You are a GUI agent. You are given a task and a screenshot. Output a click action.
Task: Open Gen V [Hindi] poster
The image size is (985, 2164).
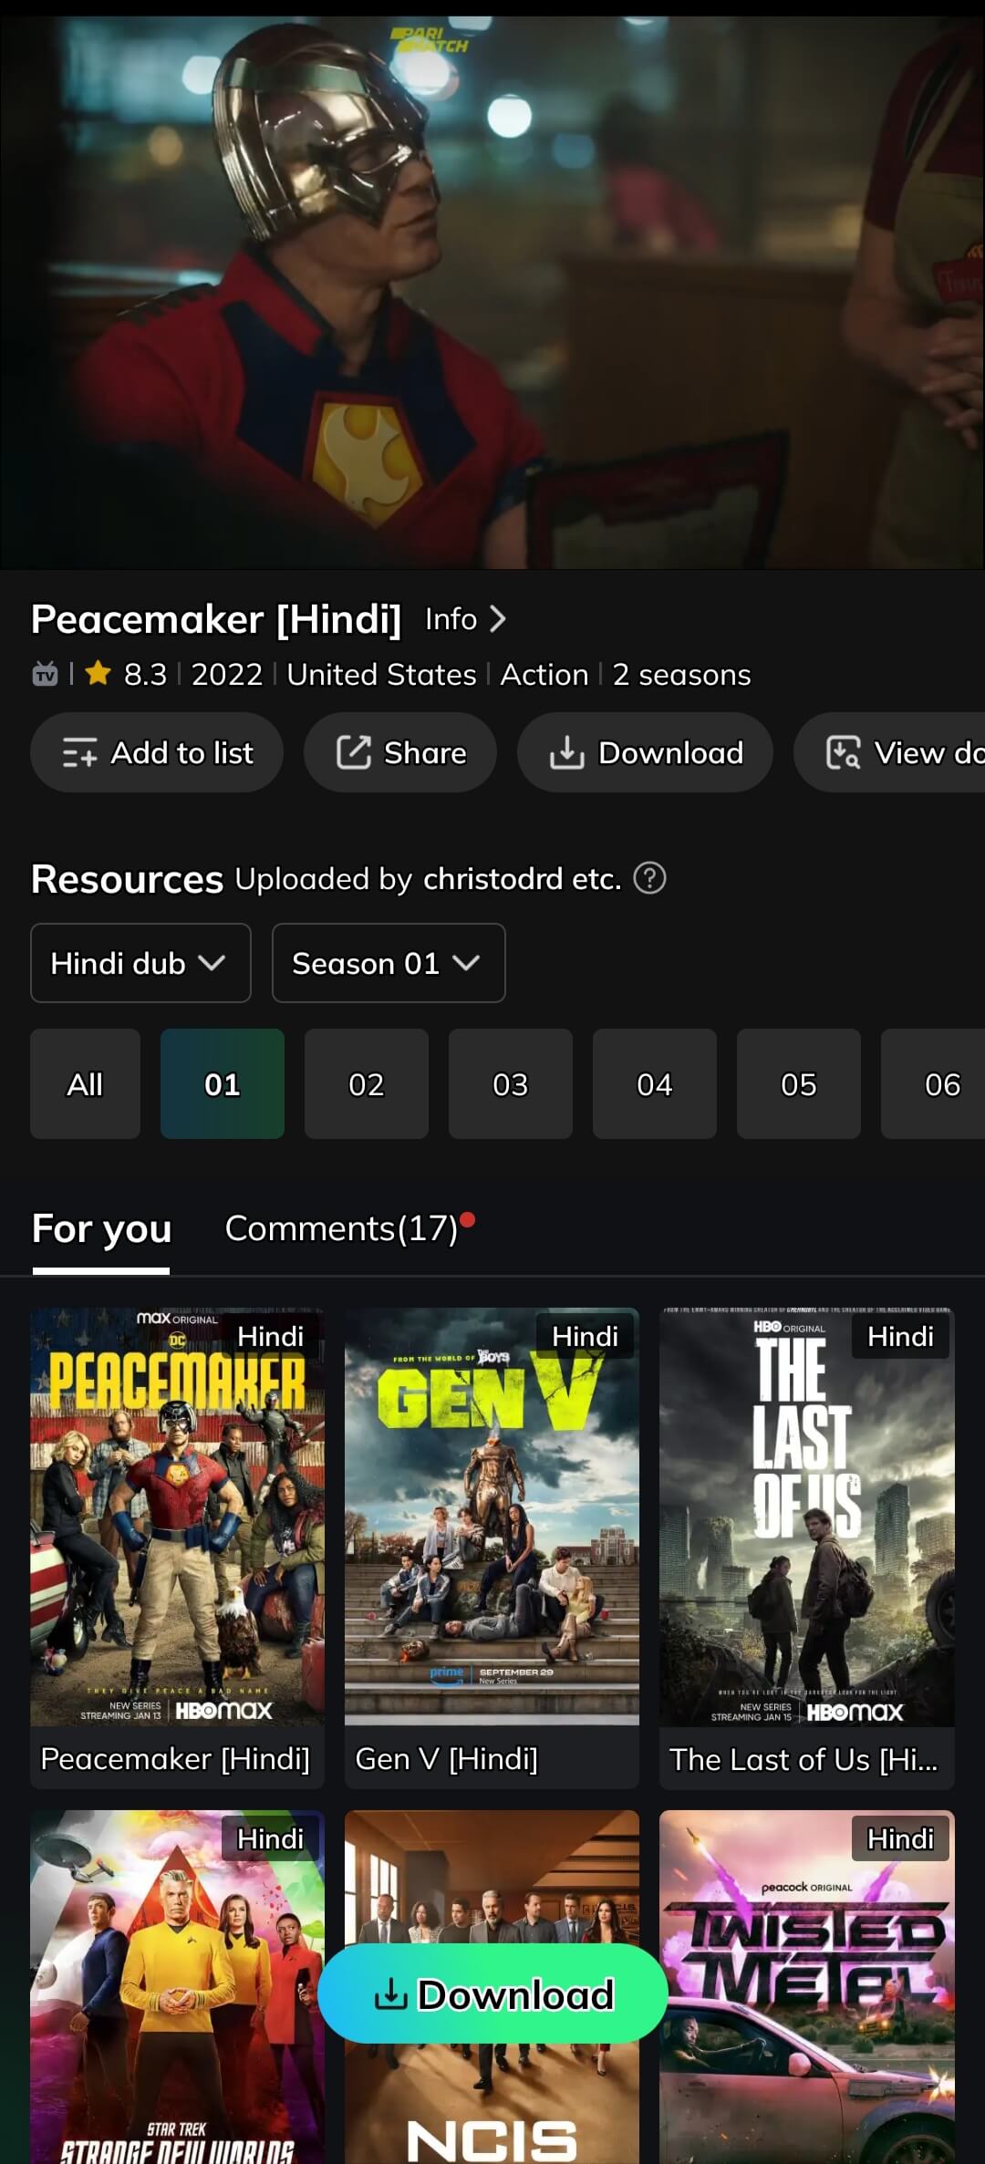tap(492, 1517)
